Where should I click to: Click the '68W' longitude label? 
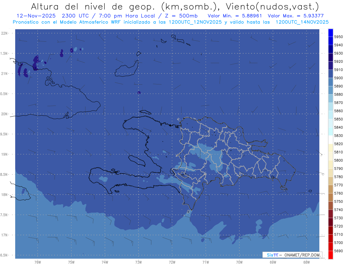306,262
